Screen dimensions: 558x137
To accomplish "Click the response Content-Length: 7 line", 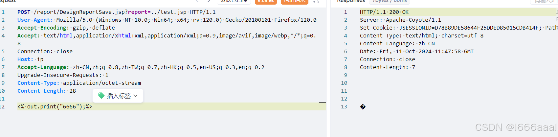I will pos(388,67).
